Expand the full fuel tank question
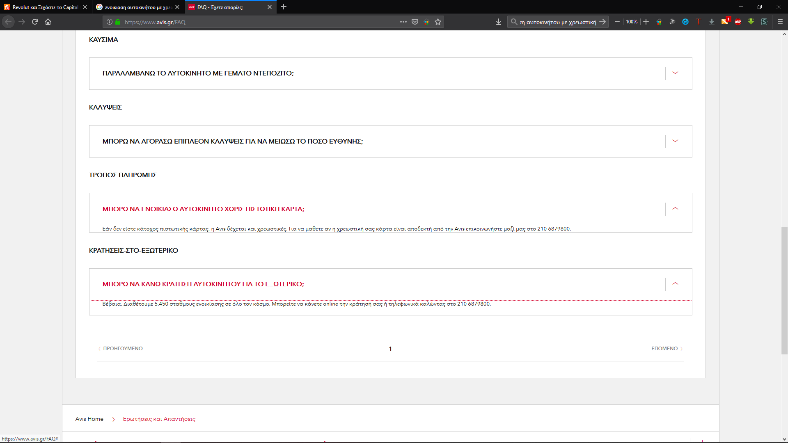 (675, 73)
